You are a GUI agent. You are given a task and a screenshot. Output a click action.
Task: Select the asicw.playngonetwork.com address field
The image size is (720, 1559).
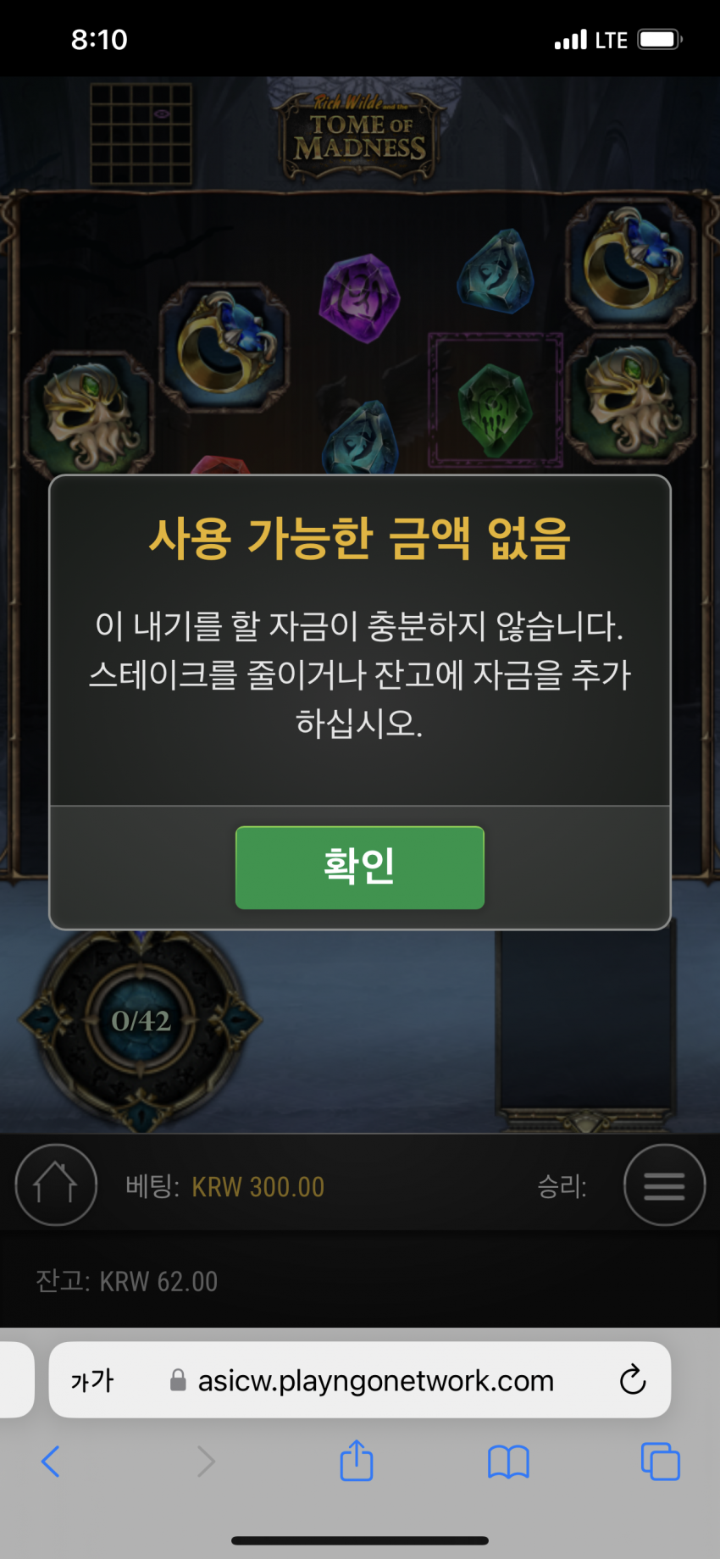(x=360, y=1379)
